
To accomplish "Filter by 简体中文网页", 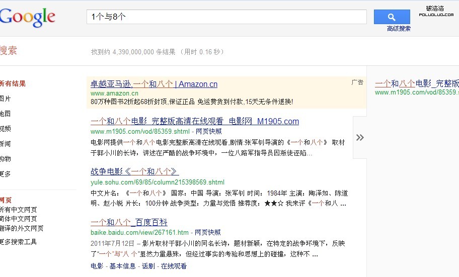I will [x=19, y=219].
